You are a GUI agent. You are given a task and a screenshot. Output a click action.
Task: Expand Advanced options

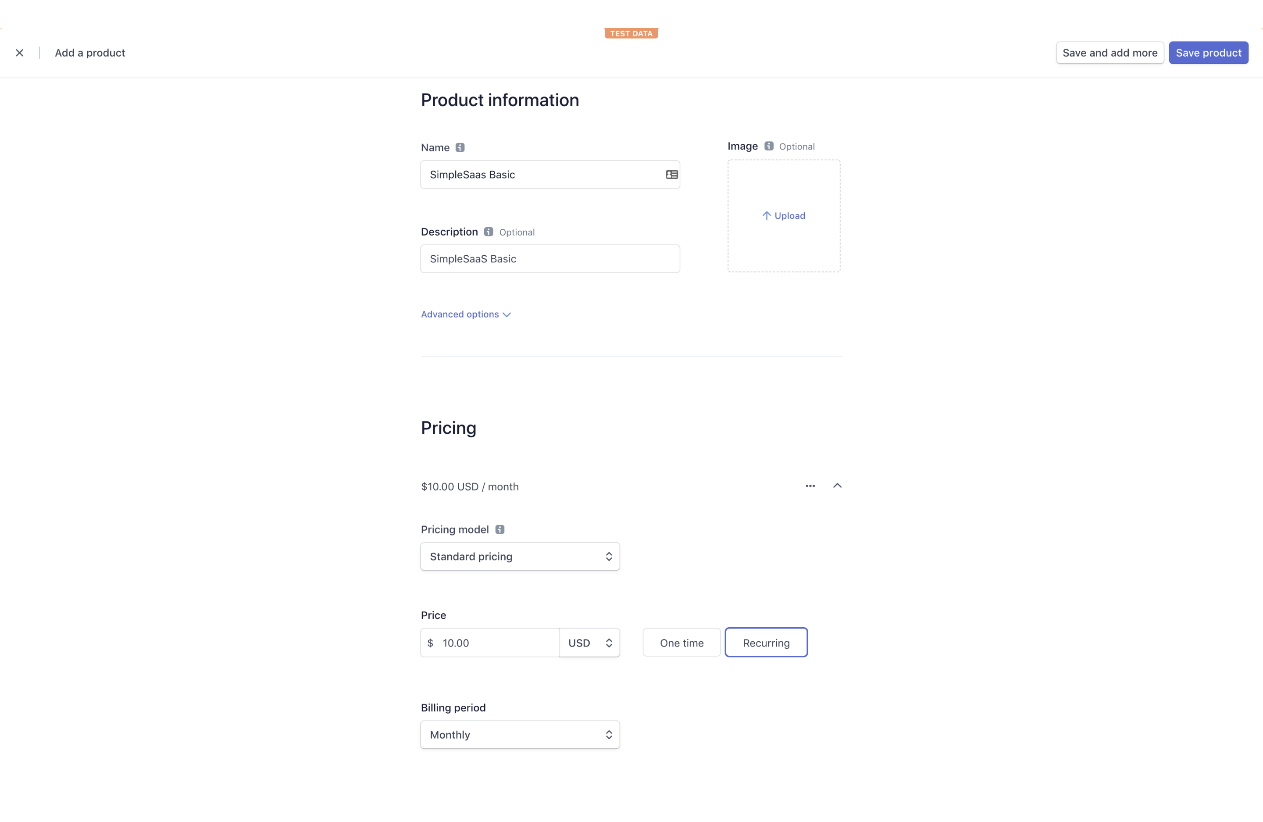click(x=466, y=314)
